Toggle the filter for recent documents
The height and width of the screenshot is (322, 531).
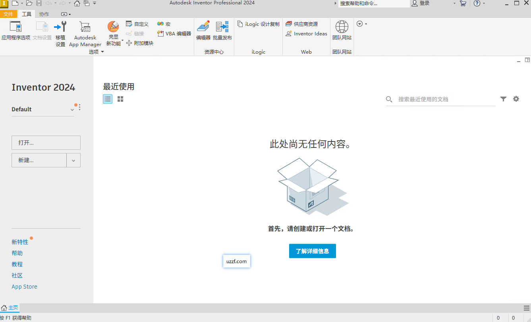tap(503, 99)
